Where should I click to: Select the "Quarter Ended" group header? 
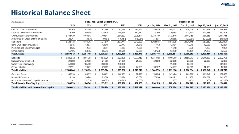click(186, 22)
